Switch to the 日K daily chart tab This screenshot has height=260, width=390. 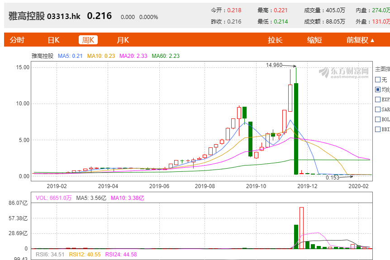click(54, 40)
